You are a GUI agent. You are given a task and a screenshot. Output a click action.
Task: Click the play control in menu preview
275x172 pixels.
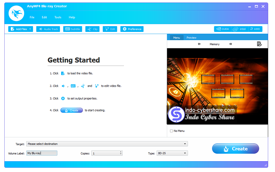(x=223, y=105)
